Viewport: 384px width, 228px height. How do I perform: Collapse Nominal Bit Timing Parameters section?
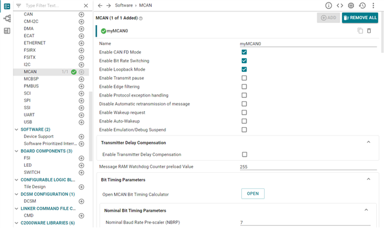coord(367,210)
